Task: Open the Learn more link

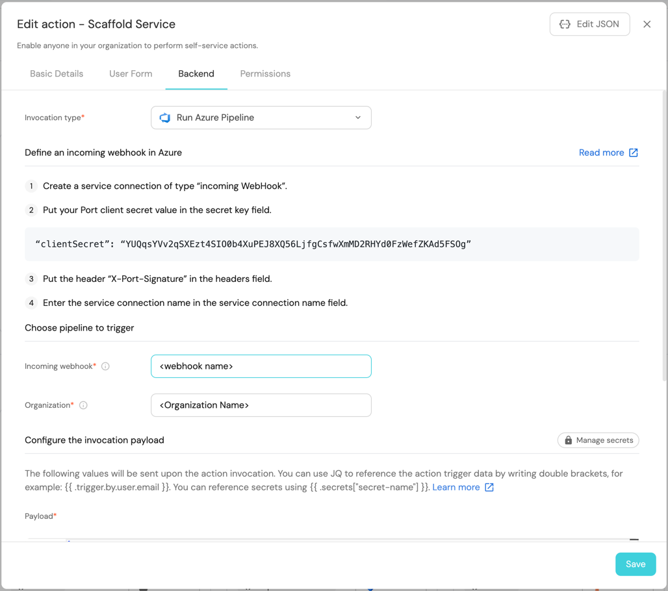Action: pos(456,487)
